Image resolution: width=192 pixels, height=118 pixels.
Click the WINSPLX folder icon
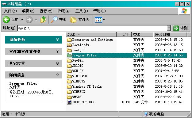69,92
